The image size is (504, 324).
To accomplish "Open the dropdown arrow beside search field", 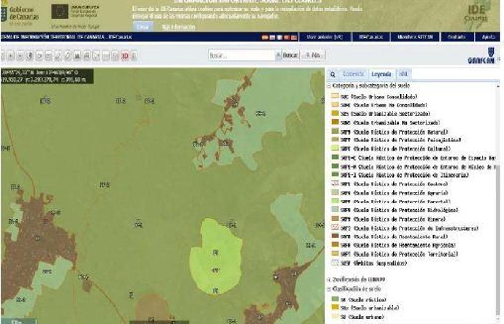I will click(278, 55).
